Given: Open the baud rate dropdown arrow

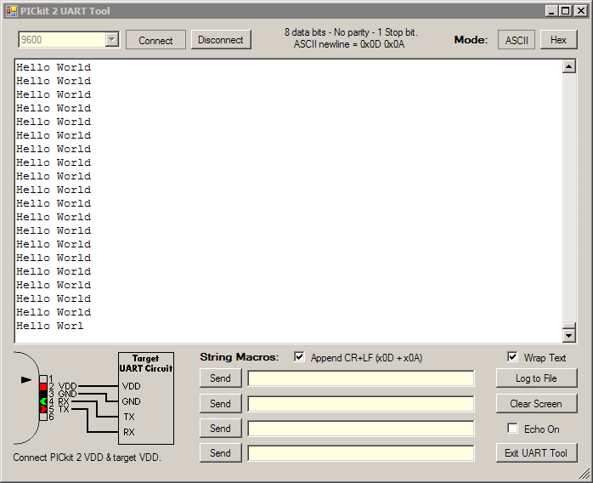Looking at the screenshot, I should pyautogui.click(x=112, y=39).
